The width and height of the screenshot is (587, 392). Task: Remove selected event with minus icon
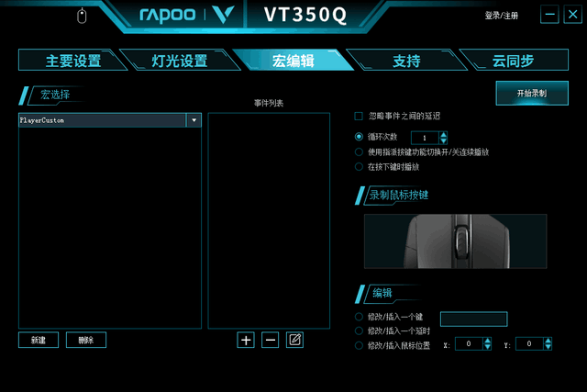point(271,340)
